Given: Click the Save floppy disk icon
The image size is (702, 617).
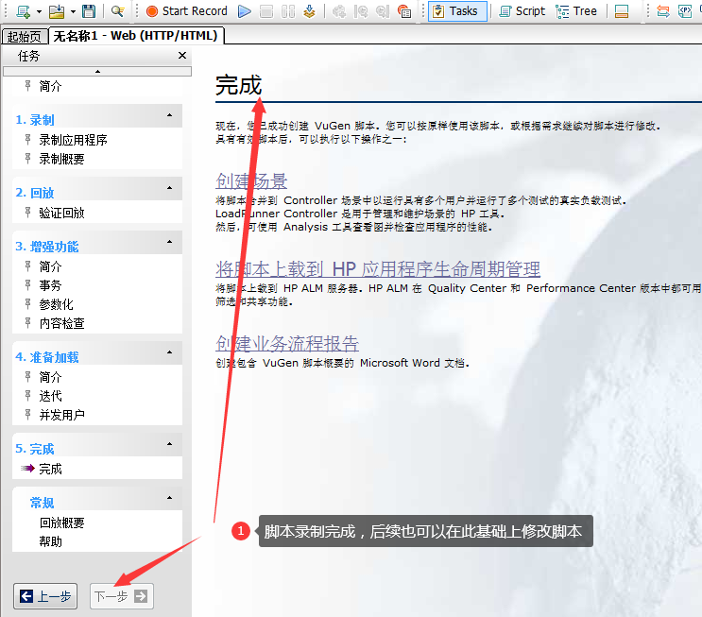Looking at the screenshot, I should [x=89, y=11].
